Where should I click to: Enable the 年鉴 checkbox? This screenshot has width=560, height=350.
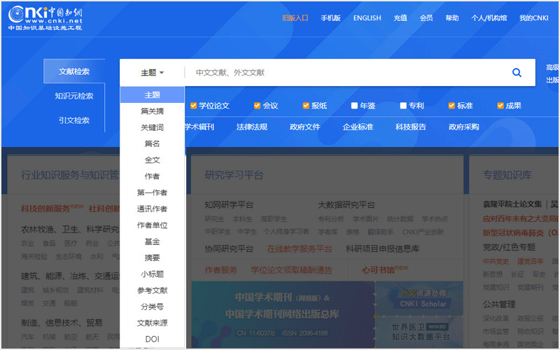point(354,106)
